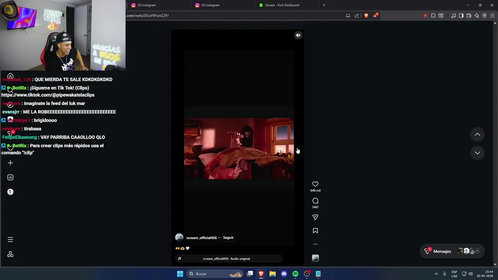Open Notepad app from taskbar
Viewport: 498px width, 280px height.
[318, 274]
